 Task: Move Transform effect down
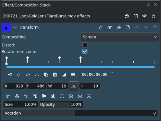pyautogui.click(x=146, y=28)
